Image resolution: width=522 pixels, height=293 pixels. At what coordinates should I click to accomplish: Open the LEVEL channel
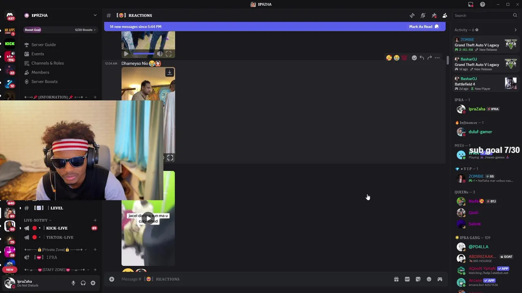pyautogui.click(x=60, y=208)
